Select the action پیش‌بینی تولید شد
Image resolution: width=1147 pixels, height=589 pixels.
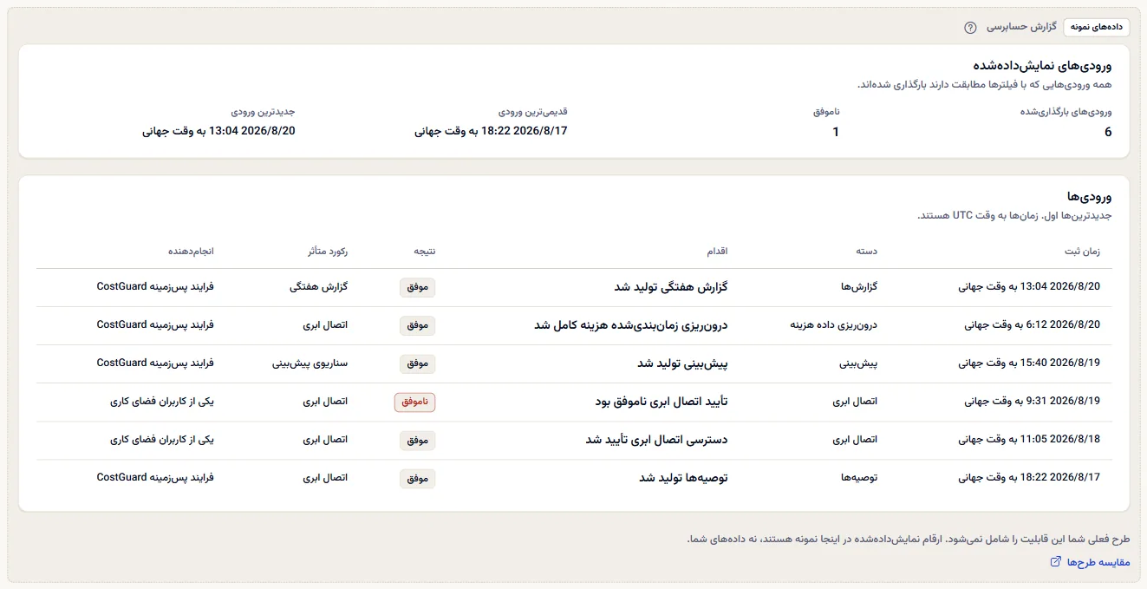click(x=683, y=363)
